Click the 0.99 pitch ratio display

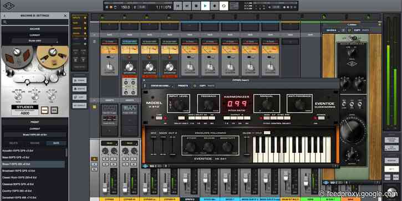point(237,104)
